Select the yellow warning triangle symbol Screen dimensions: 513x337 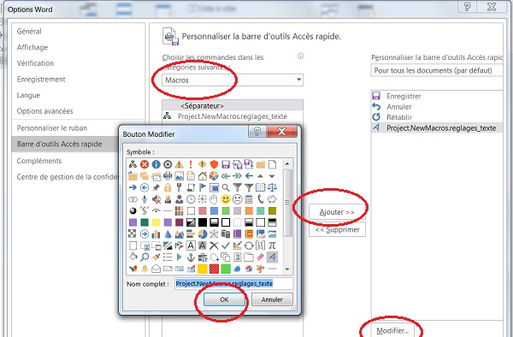click(x=179, y=164)
